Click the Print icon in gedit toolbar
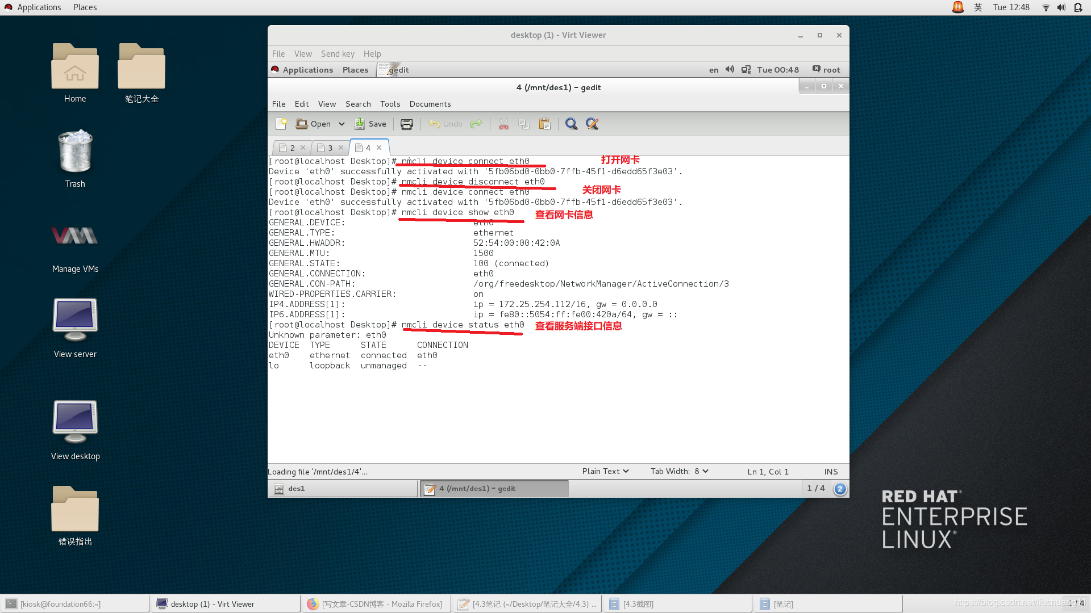Screen dimensions: 1091x613 (x=407, y=124)
